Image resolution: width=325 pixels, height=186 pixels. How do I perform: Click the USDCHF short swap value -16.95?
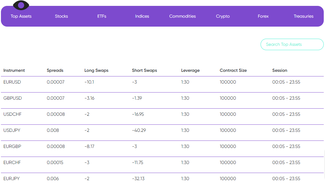(x=138, y=114)
